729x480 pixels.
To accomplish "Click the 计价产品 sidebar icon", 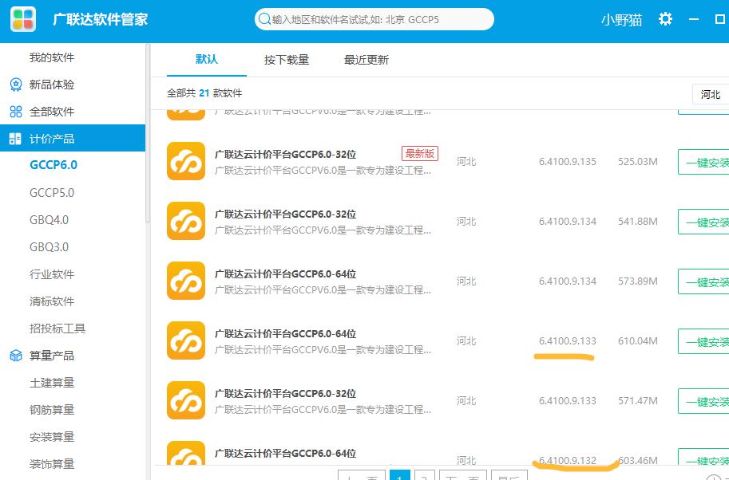I will tap(15, 138).
